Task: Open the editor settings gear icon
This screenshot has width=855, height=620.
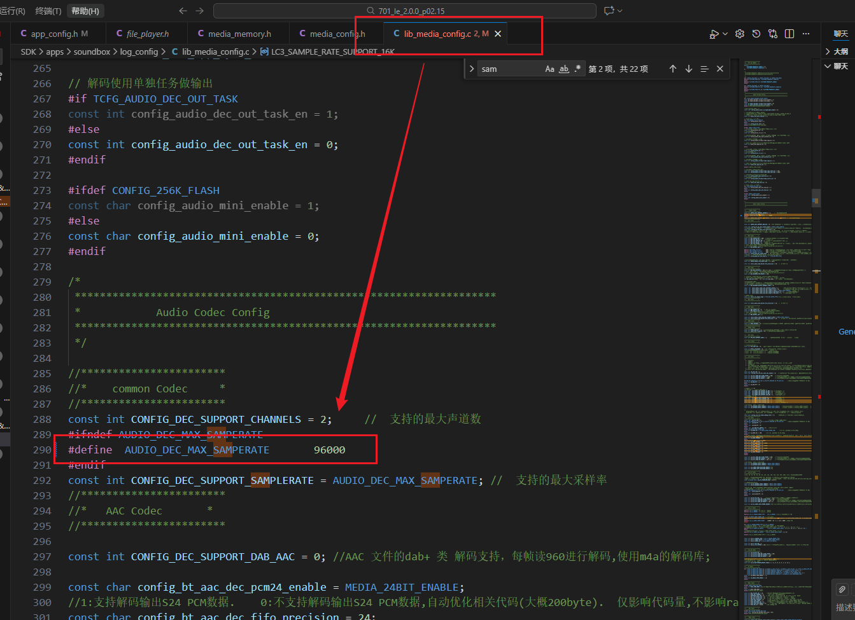Action: pos(740,34)
